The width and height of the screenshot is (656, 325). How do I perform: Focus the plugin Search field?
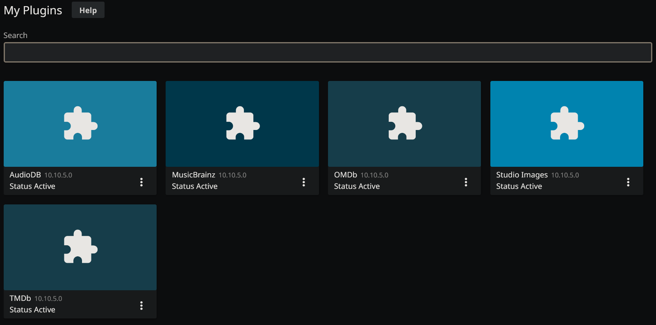pos(328,52)
